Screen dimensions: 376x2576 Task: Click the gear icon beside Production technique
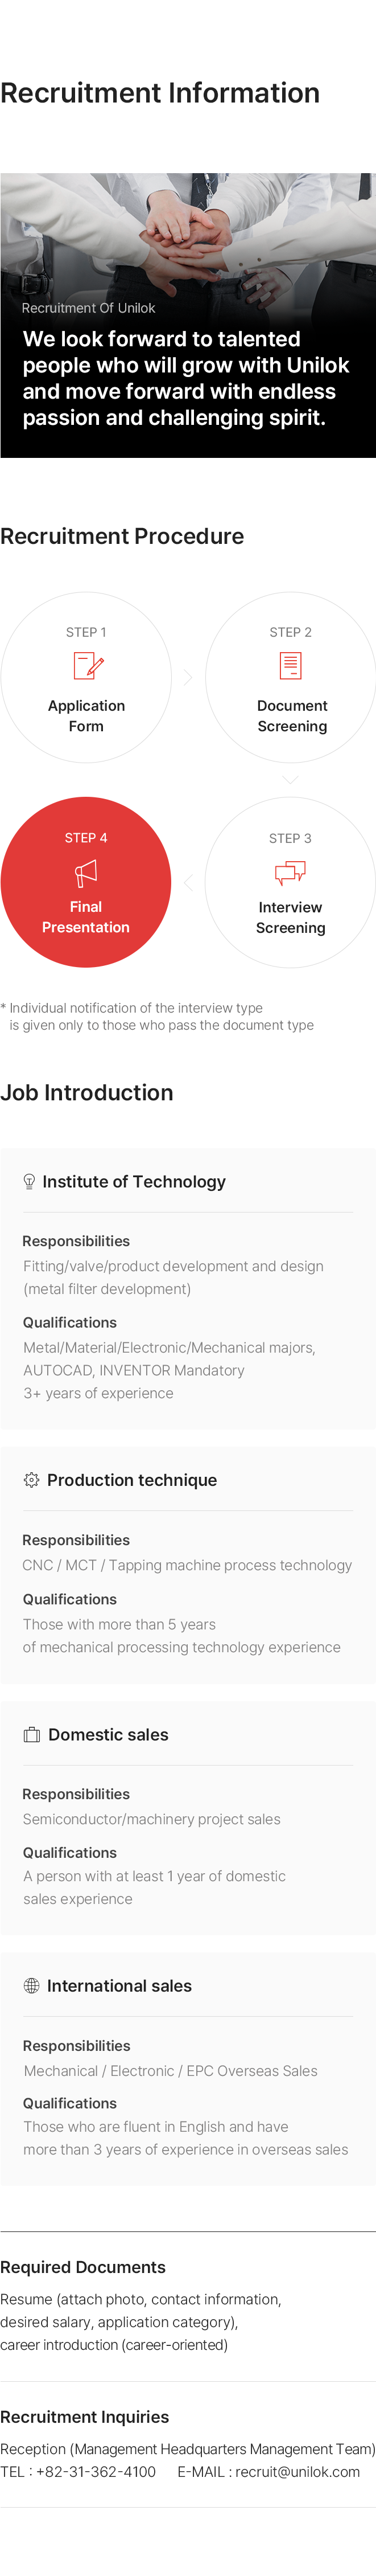31,1479
